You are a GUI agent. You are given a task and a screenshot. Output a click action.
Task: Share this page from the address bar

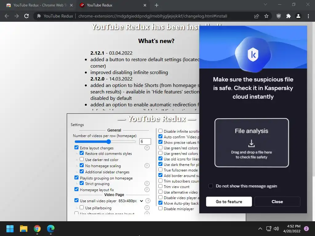[257, 16]
